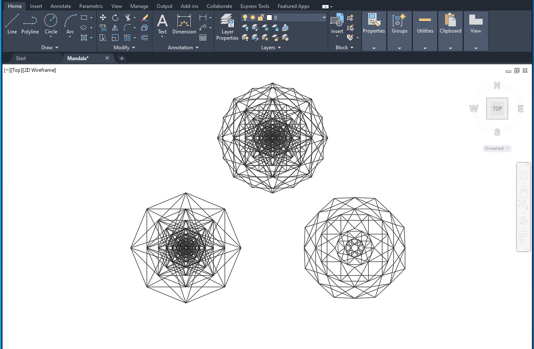Select the Rectangular Array tool
Image resolution: width=534 pixels, height=349 pixels.
[x=127, y=38]
